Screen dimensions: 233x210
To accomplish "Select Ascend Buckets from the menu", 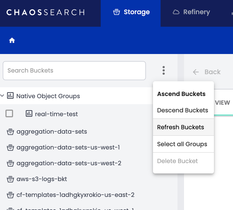I will (181, 94).
